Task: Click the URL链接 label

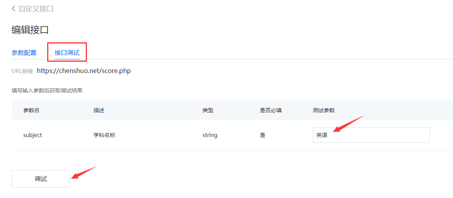Action: tap(22, 71)
